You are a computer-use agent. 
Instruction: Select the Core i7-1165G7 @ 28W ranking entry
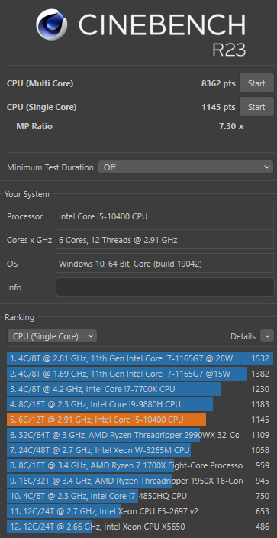[x=140, y=358]
